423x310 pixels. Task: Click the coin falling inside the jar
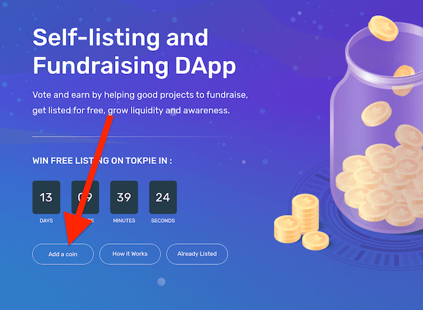(x=377, y=114)
